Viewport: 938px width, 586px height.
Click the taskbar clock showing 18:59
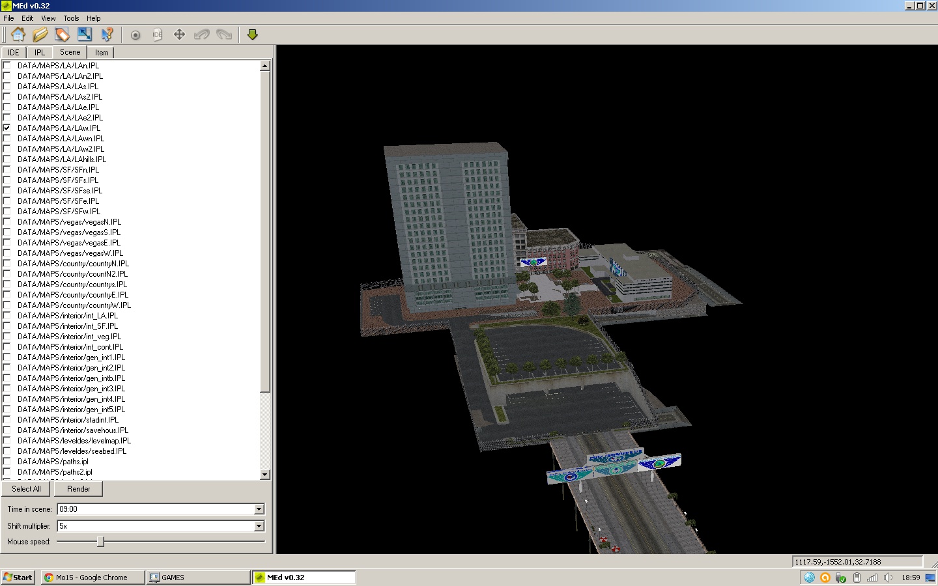[911, 578]
